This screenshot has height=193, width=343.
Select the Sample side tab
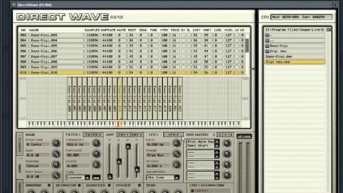pyautogui.click(x=20, y=145)
